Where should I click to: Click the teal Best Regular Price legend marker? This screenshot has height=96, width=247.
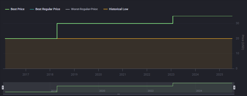click(x=32, y=9)
